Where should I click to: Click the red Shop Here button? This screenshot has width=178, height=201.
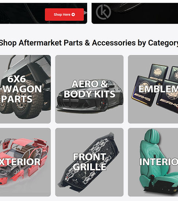(x=64, y=15)
